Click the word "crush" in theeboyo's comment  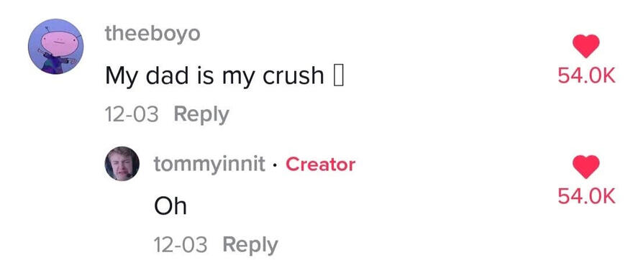(293, 75)
